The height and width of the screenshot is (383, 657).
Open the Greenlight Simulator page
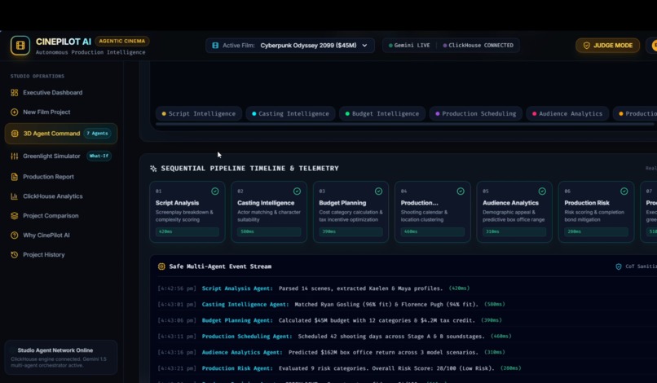pos(61,156)
